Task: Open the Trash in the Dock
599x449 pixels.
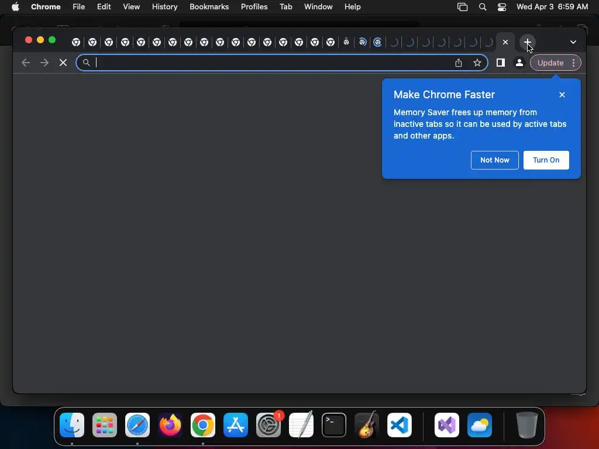Action: [527, 425]
